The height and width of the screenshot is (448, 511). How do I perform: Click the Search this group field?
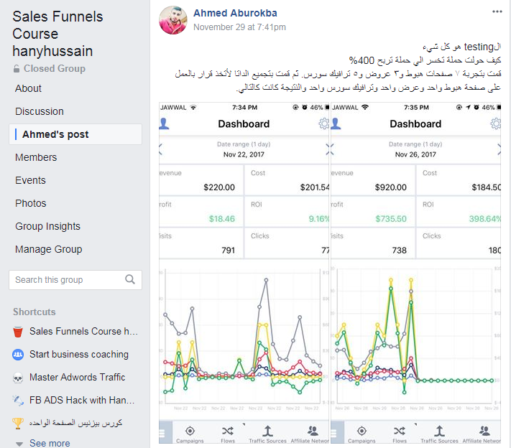tap(75, 280)
